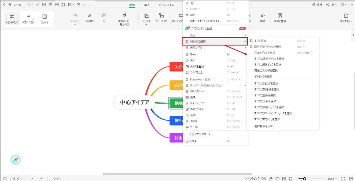The height and width of the screenshot is (181, 355).
Task: Open the 開始 ribbon tab
Action: pyautogui.click(x=132, y=5)
